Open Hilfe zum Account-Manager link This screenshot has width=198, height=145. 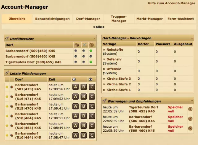click(x=171, y=3)
